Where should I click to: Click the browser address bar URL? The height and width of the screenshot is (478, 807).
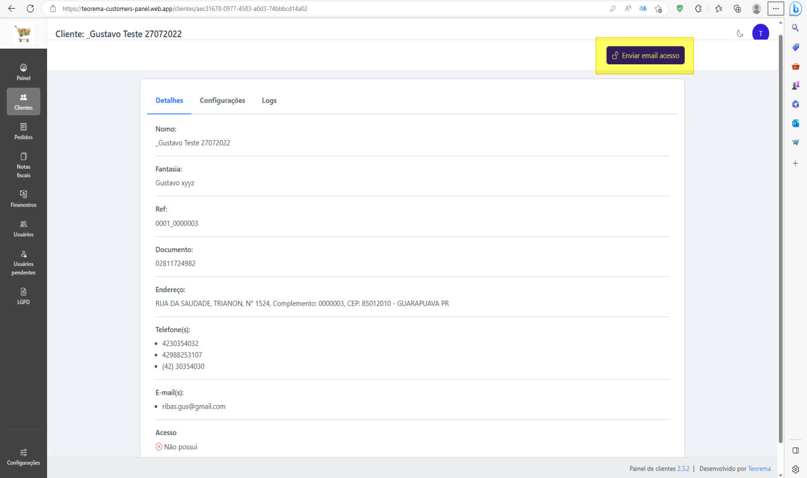(185, 9)
